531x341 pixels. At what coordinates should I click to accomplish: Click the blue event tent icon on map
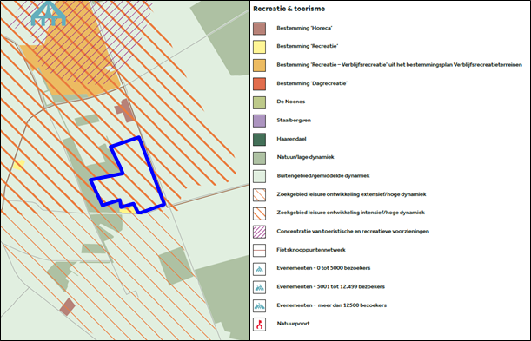pos(48,14)
